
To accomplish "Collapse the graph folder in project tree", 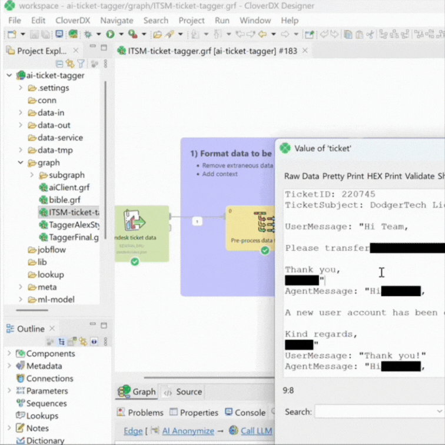I will pos(21,162).
